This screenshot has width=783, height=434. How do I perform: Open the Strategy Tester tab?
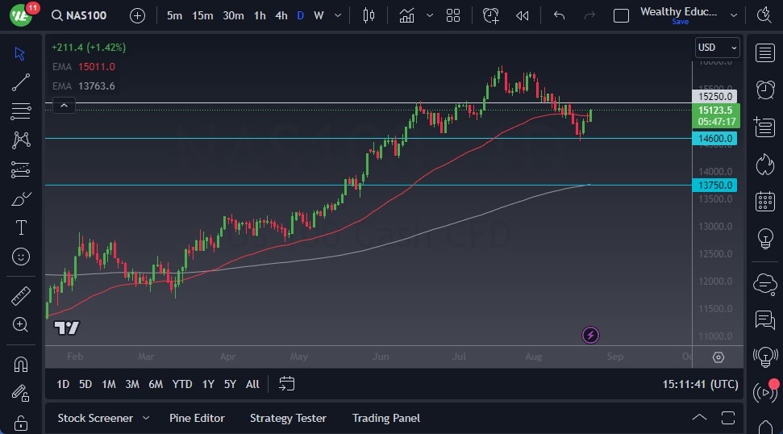coord(288,418)
